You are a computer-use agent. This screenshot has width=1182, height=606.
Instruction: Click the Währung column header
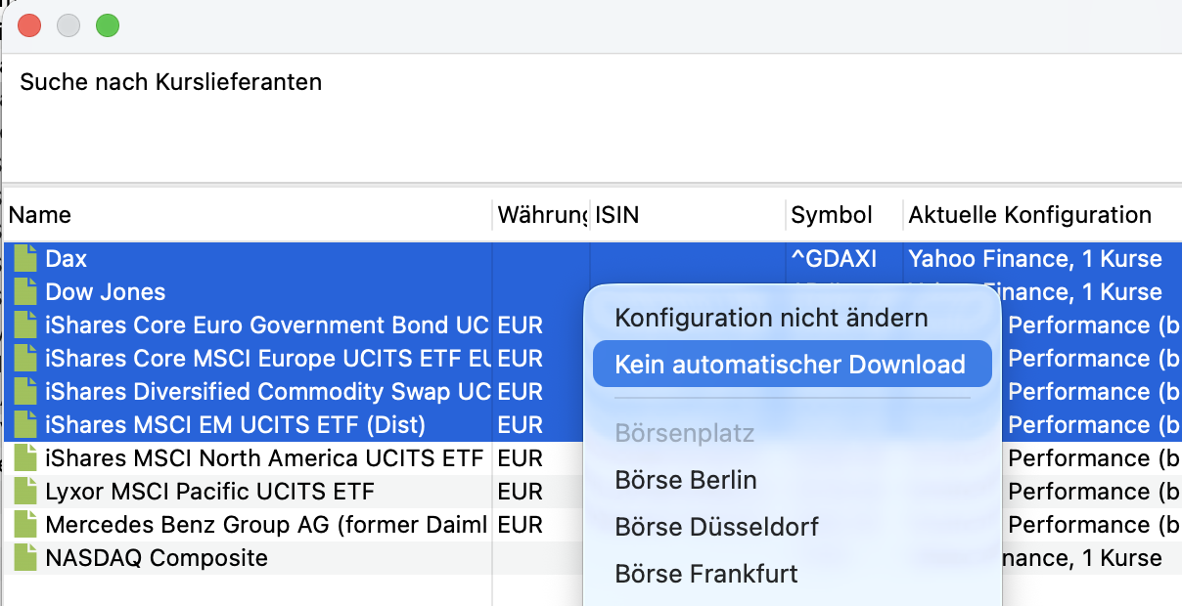point(541,215)
